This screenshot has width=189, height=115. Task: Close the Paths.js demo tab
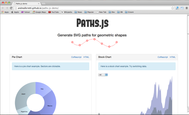coord(38,3)
